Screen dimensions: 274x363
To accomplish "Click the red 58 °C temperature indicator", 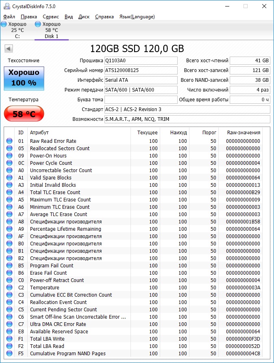I will pos(24,114).
